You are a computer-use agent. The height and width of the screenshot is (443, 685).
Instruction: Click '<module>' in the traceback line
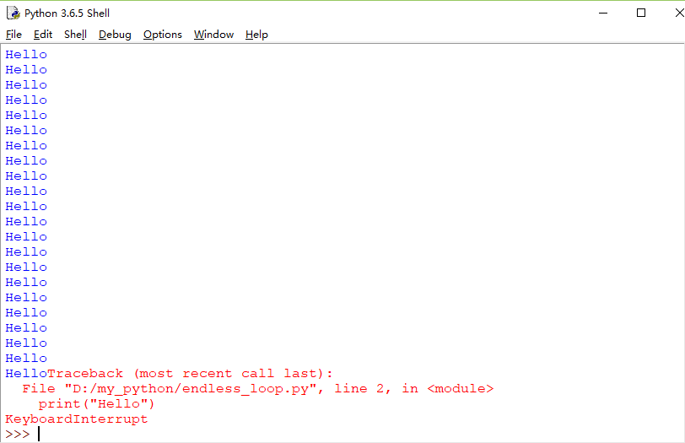461,389
